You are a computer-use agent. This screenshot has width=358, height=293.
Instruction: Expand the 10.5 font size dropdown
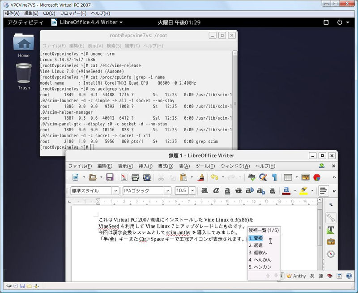point(193,190)
